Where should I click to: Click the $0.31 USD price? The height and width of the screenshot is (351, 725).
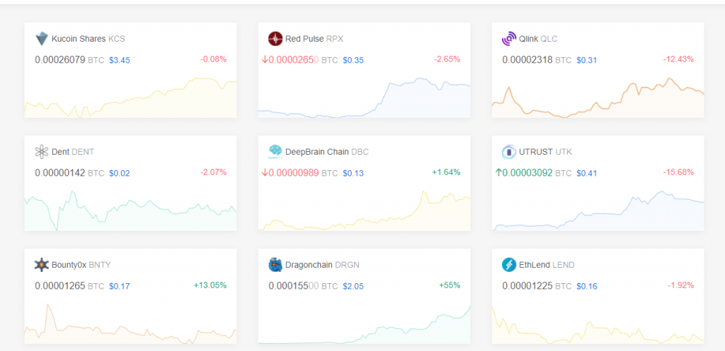(587, 60)
